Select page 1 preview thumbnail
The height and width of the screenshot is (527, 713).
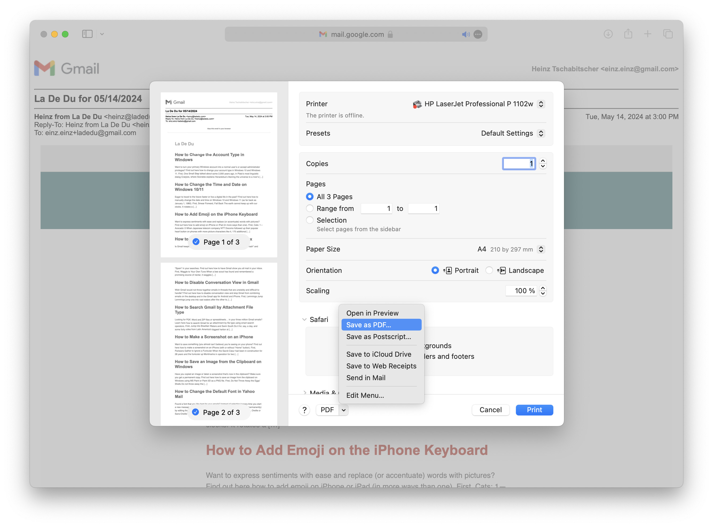(218, 175)
